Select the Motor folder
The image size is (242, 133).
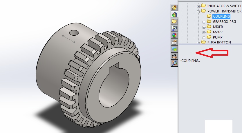point(218,32)
